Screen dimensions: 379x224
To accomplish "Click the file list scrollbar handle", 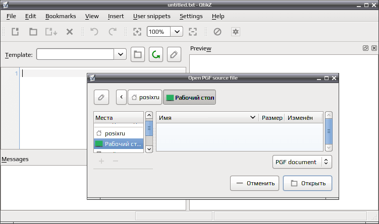I will tap(329, 131).
